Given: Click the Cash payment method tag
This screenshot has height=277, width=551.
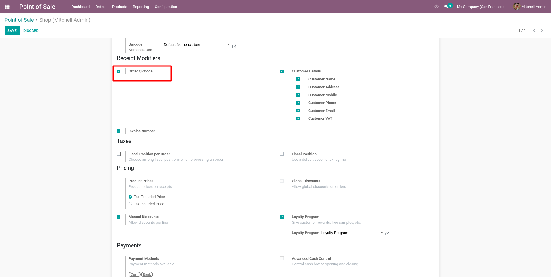Looking at the screenshot, I should click(x=134, y=274).
